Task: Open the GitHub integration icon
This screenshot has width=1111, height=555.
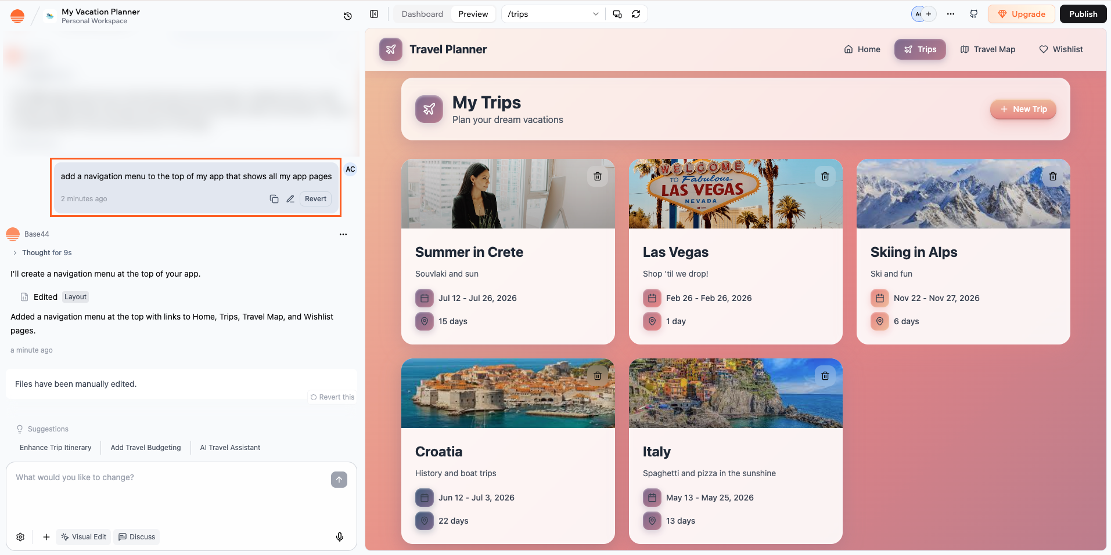Action: coord(974,14)
